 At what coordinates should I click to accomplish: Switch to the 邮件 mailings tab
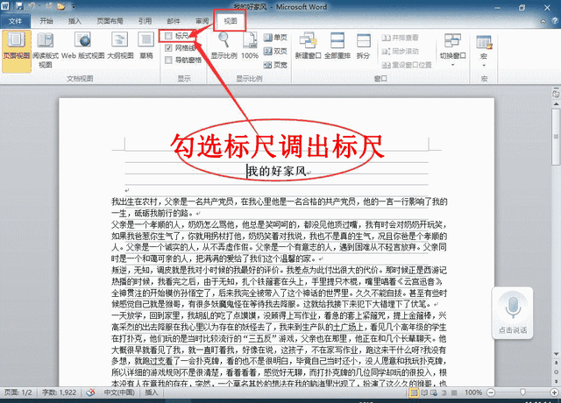[174, 21]
